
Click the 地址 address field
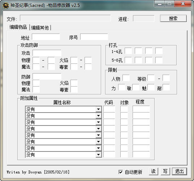coord(46,37)
